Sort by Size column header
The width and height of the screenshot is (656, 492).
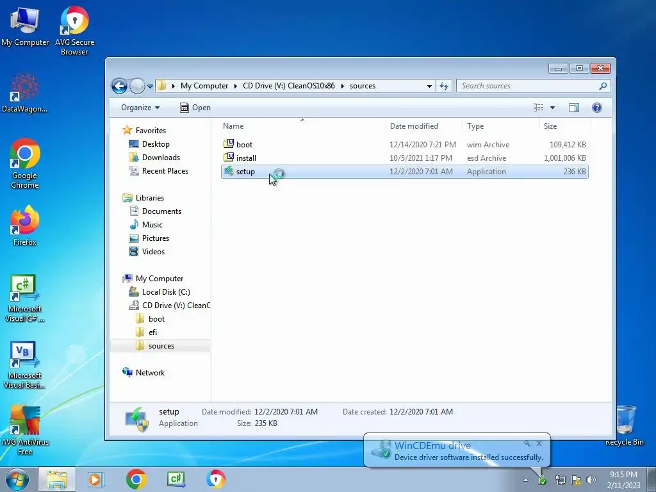coord(550,126)
